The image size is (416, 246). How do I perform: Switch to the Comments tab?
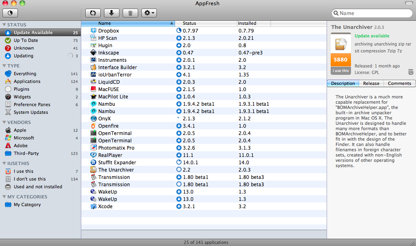399,83
